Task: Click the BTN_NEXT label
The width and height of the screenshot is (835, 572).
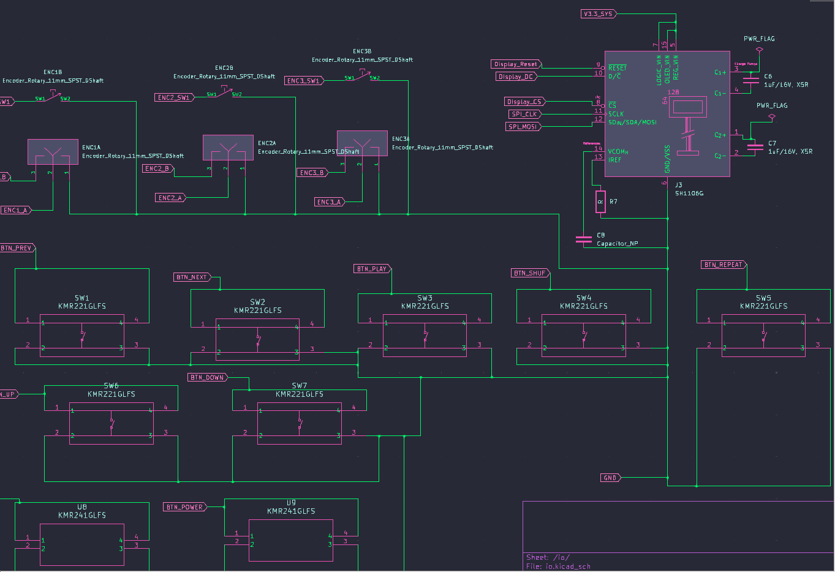Action: click(x=192, y=277)
